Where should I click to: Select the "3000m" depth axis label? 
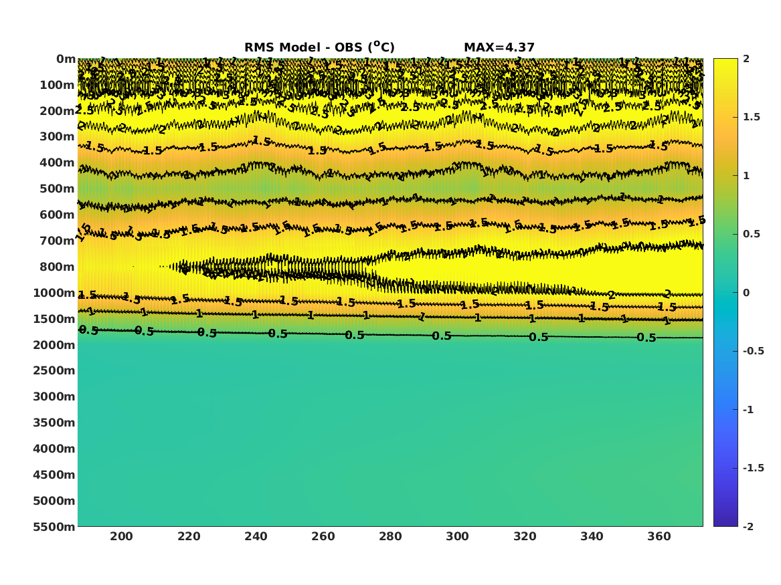[x=54, y=397]
